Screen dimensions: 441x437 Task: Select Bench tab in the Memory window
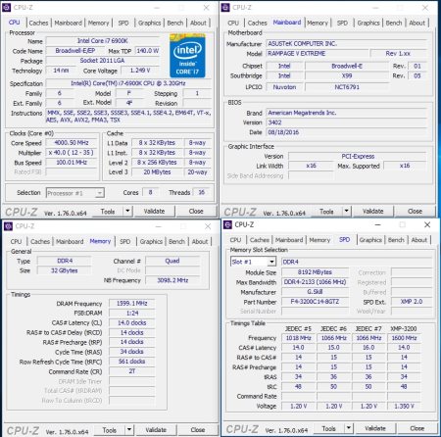coord(176,241)
